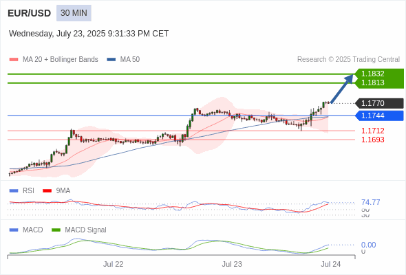Select the blue 1.1744 pivot label
Image resolution: width=406 pixels, height=275 pixels.
(x=380, y=115)
